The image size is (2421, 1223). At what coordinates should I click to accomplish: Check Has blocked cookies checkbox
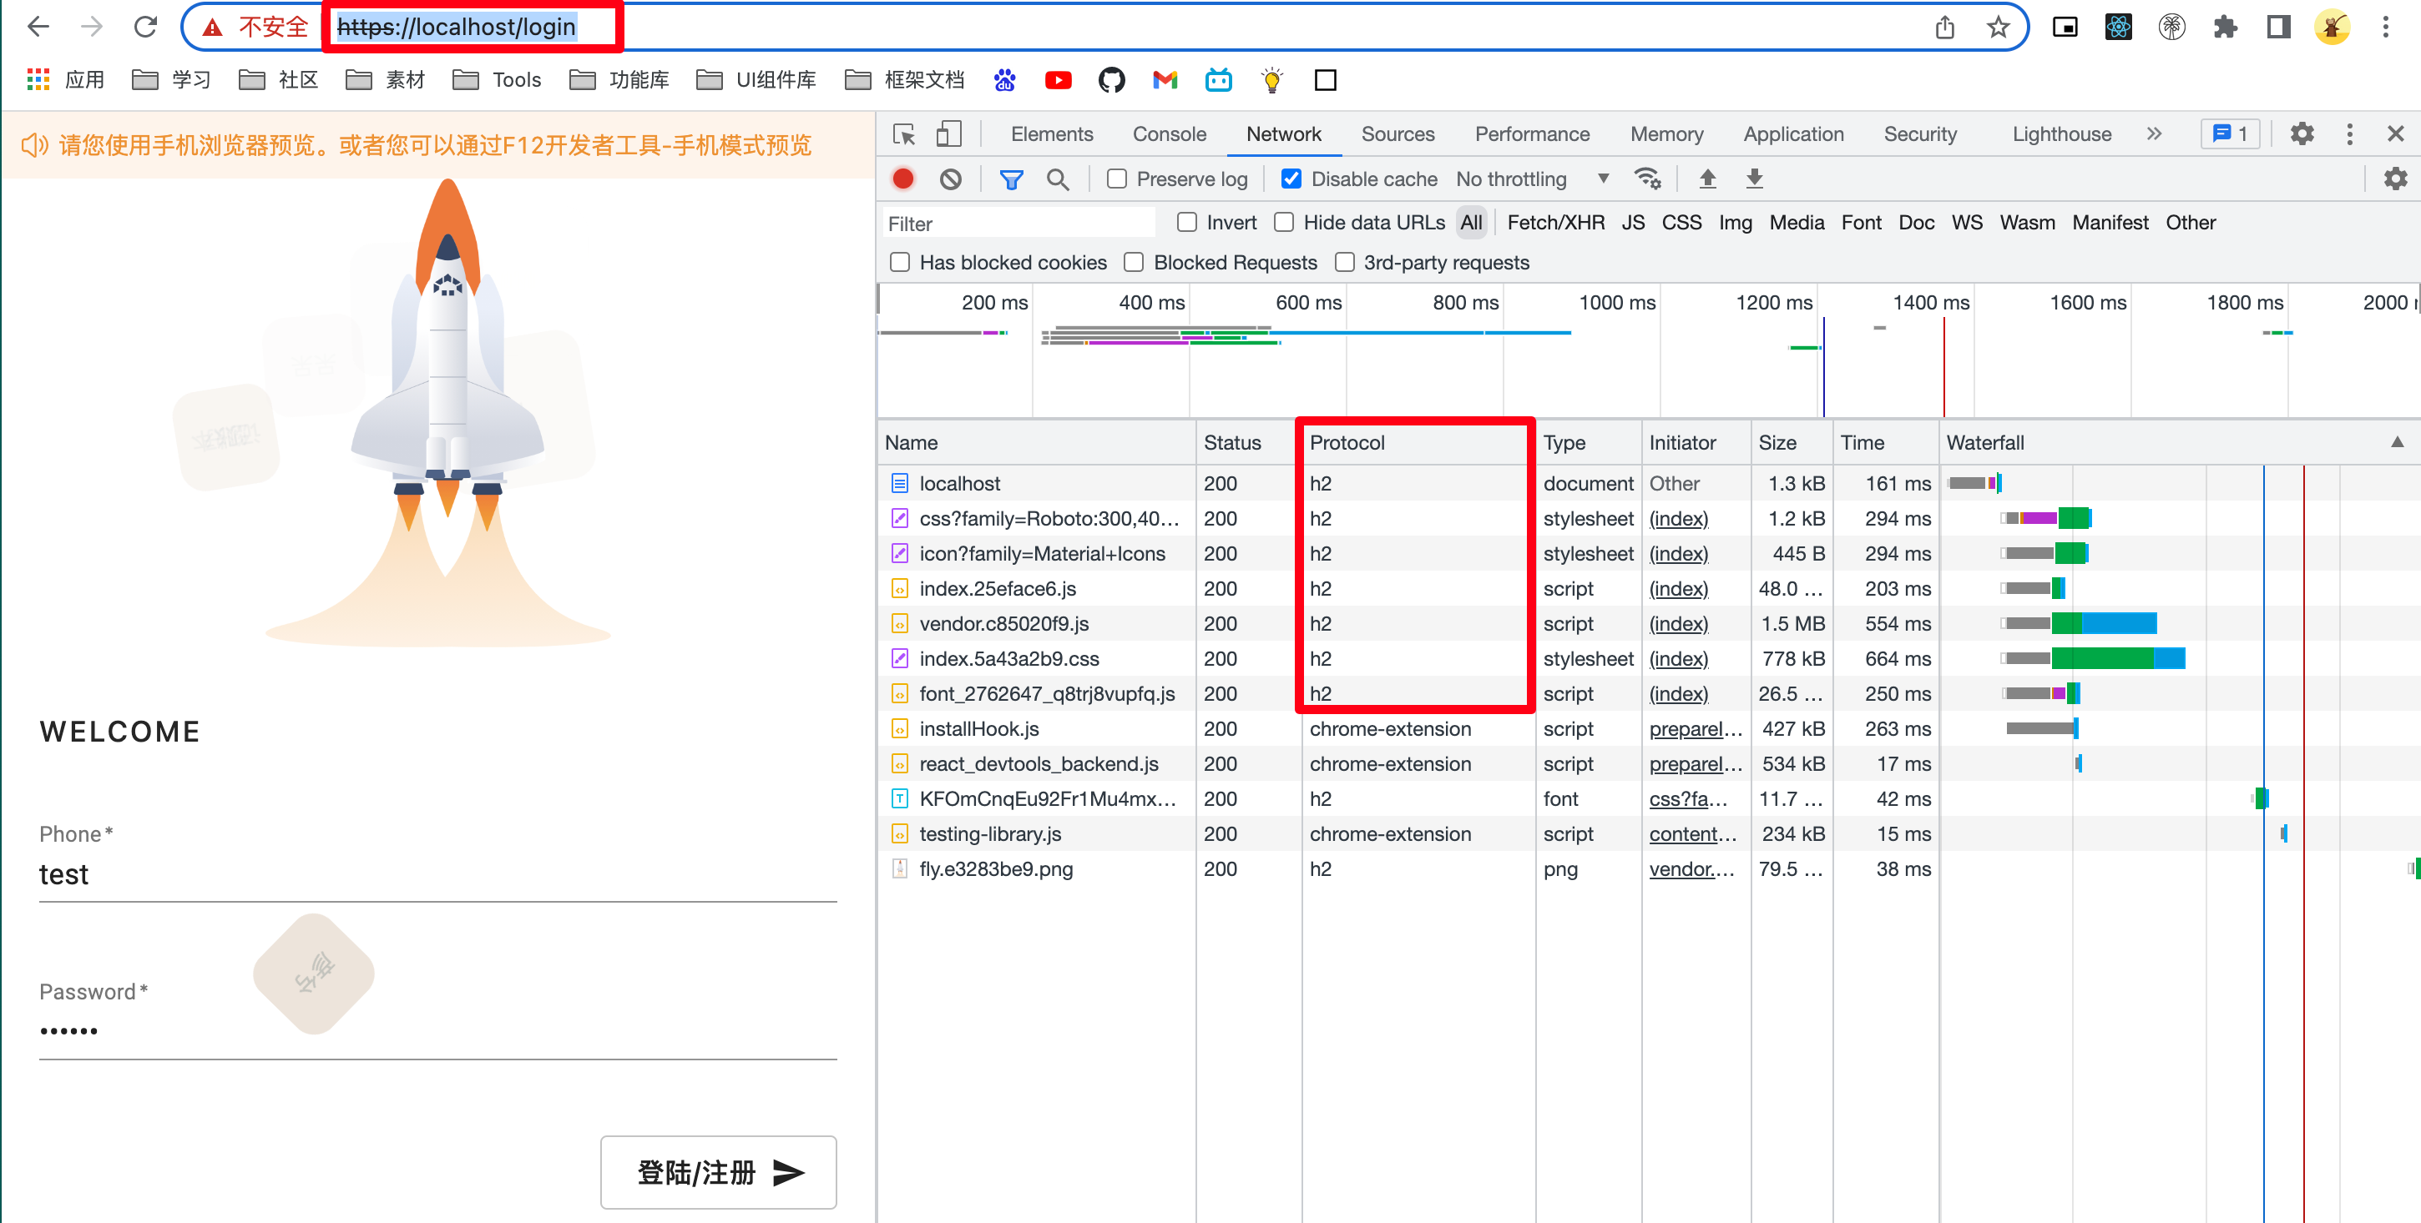(x=900, y=262)
